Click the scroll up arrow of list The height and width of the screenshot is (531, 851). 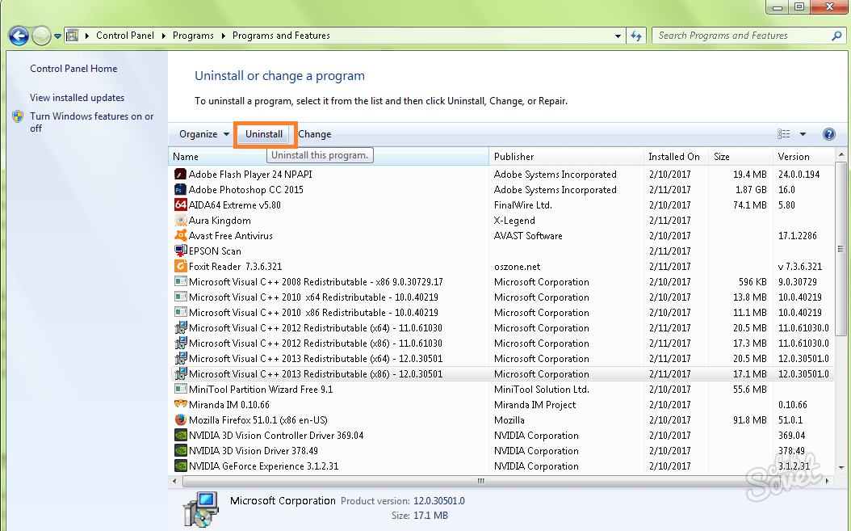coord(841,155)
